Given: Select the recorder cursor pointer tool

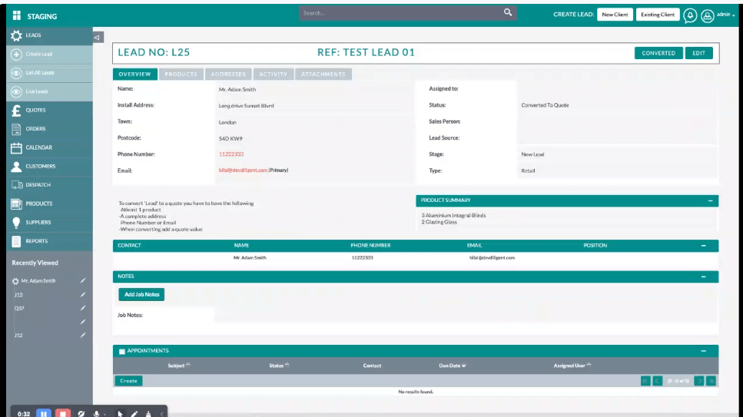Looking at the screenshot, I should click(x=120, y=414).
